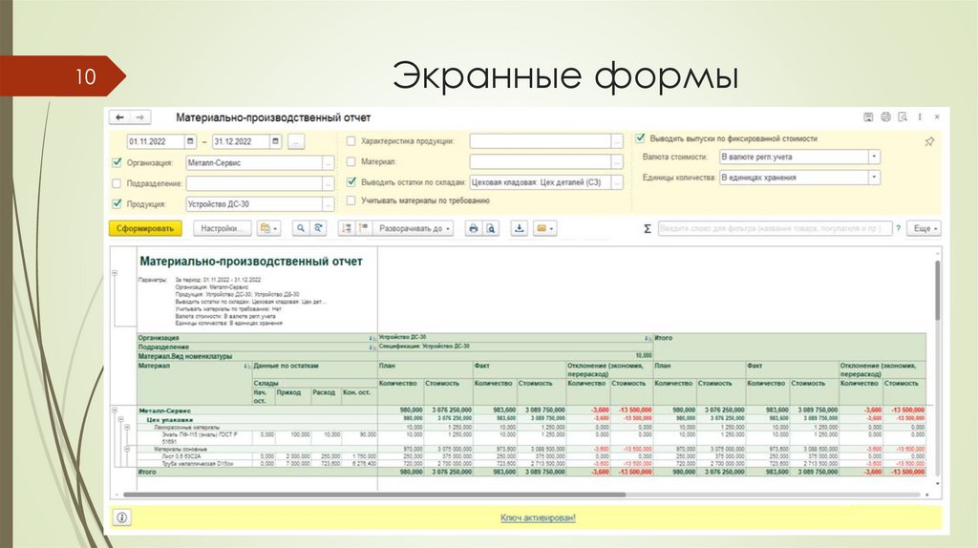
Task: Click the Продукция field with Устройство ДС-30
Action: pyautogui.click(x=254, y=204)
